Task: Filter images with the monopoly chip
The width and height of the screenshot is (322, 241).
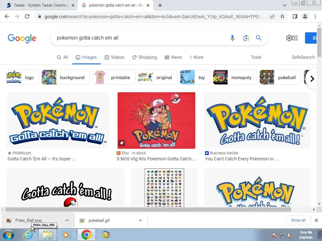Action: click(x=235, y=77)
